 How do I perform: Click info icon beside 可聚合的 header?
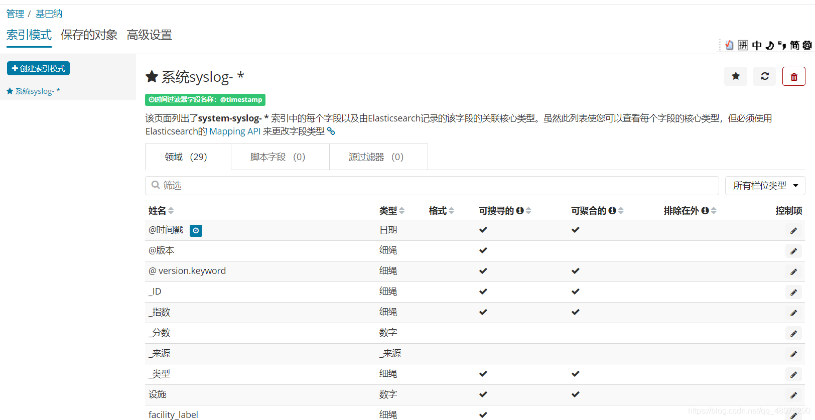[612, 211]
